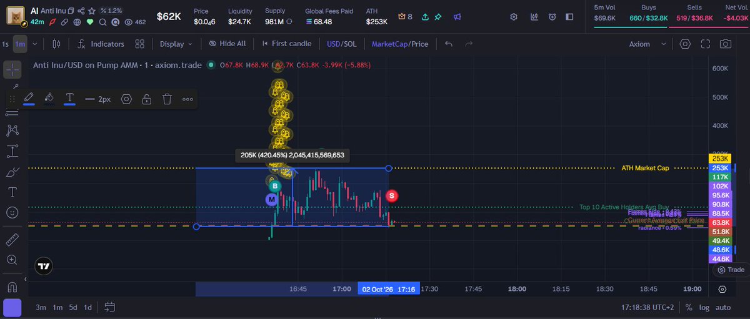The image size is (750, 319).
Task: Open the Trade button on chart
Action: 731,270
